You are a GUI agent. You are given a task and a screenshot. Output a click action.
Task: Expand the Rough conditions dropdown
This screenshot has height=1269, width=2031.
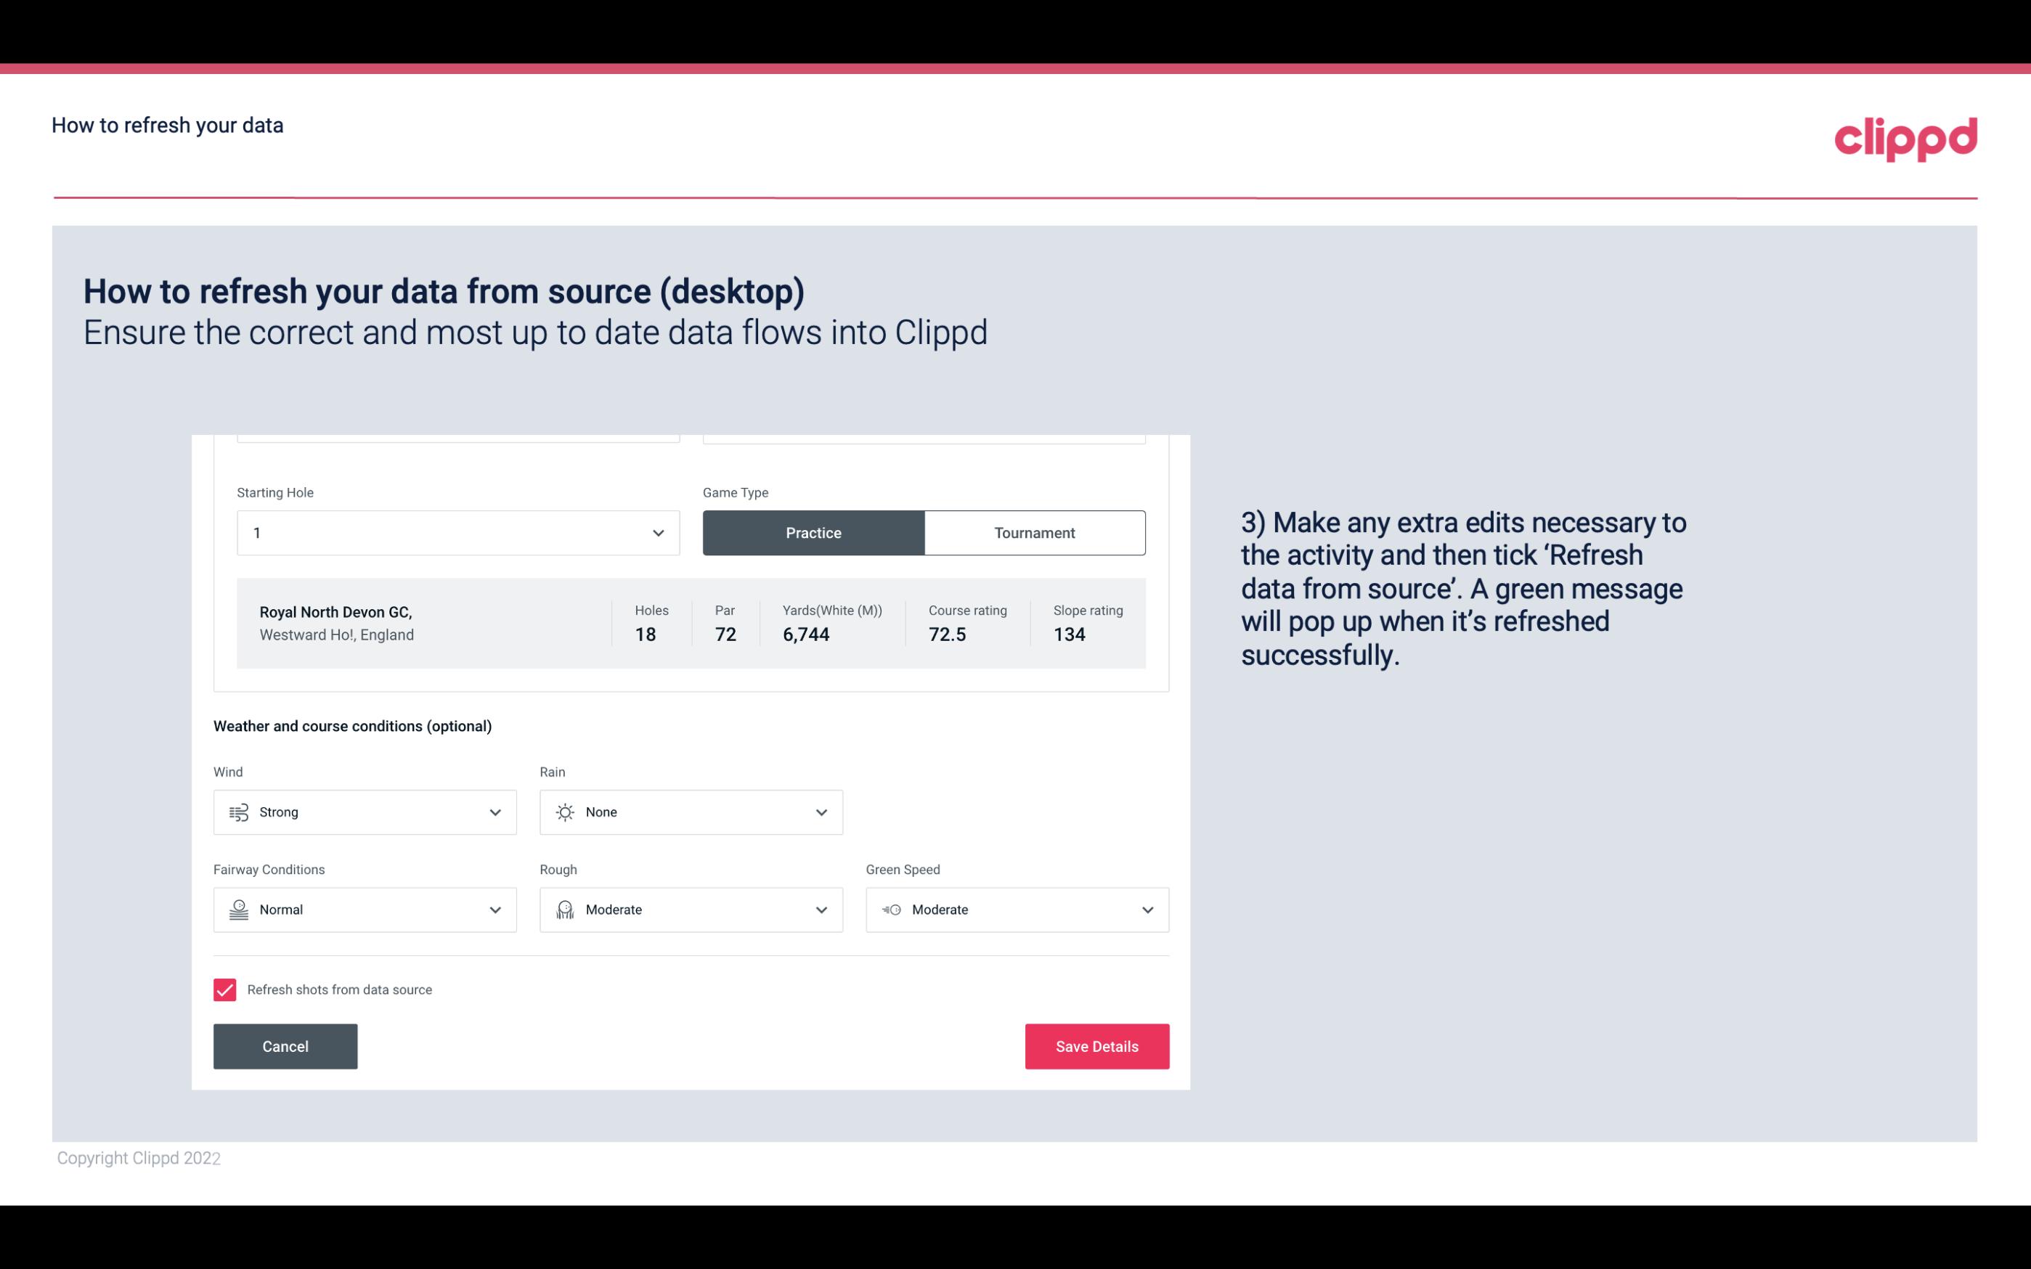pyautogui.click(x=821, y=910)
